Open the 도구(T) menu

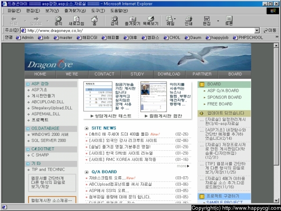pyautogui.click(x=98, y=11)
